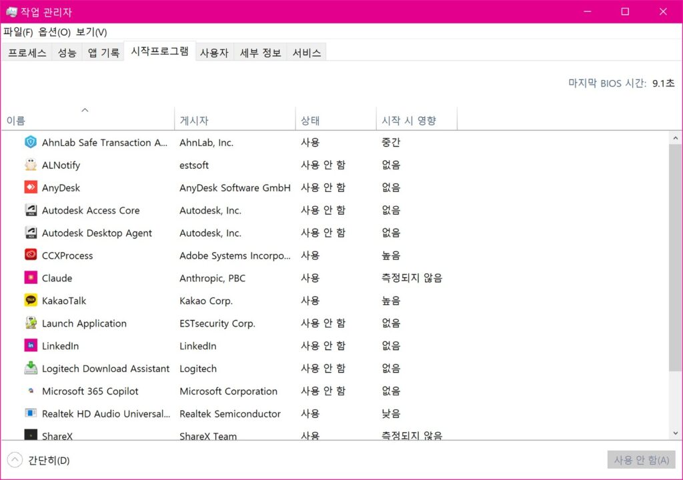Click publisher Anthropic, PBC
The image size is (683, 480).
[213, 278]
